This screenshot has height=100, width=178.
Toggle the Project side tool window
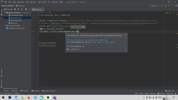tap(1, 12)
